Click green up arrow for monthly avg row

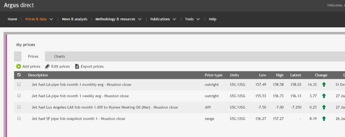click(324, 84)
